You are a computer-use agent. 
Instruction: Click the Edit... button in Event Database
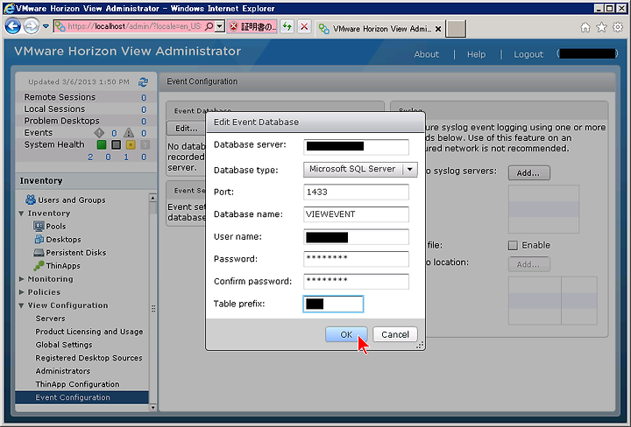[x=187, y=128]
